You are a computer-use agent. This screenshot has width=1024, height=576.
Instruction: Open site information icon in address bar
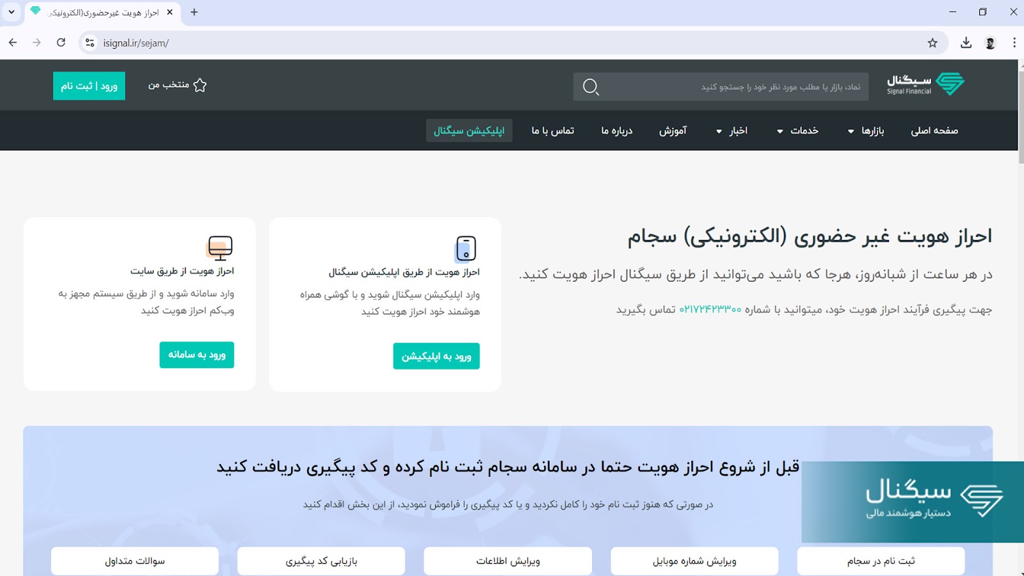click(90, 43)
